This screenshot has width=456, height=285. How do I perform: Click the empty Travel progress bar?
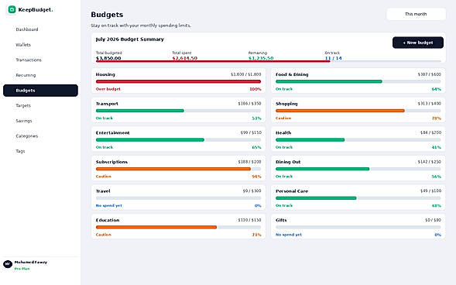pyautogui.click(x=178, y=198)
